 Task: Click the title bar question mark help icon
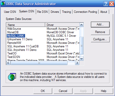click(106, 4)
